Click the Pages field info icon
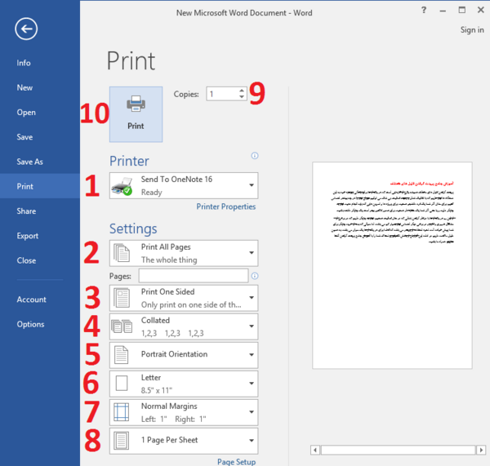Image resolution: width=490 pixels, height=466 pixels. tap(255, 276)
